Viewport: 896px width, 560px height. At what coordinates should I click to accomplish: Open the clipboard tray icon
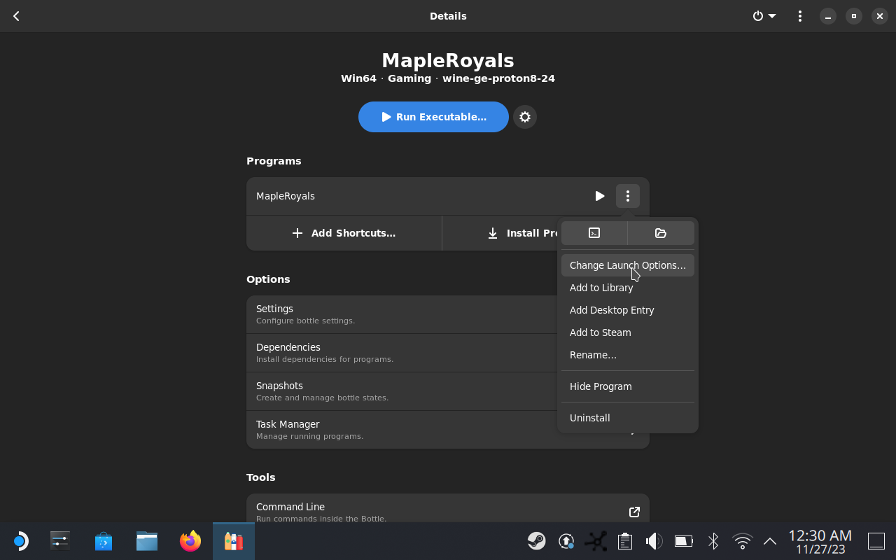point(625,541)
